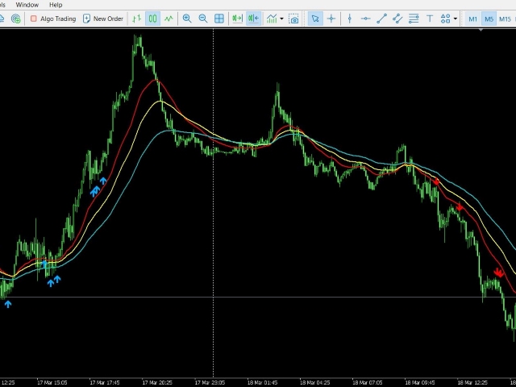This screenshot has height=387, width=516.
Task: Zoom in on the chart
Action: pyautogui.click(x=187, y=19)
